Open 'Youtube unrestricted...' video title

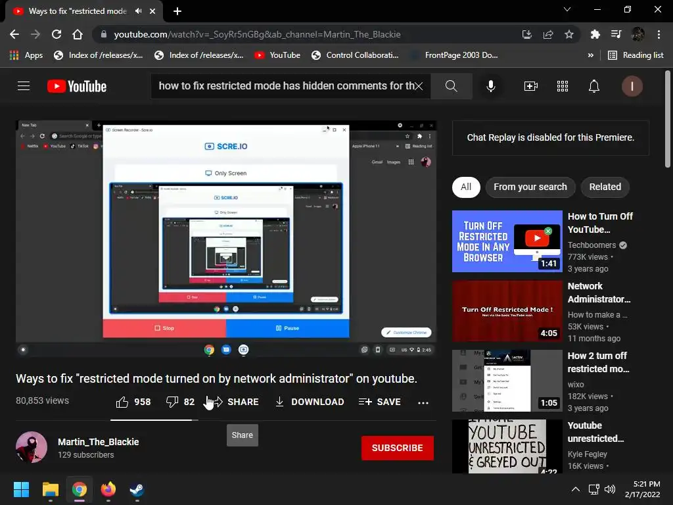coord(595,432)
